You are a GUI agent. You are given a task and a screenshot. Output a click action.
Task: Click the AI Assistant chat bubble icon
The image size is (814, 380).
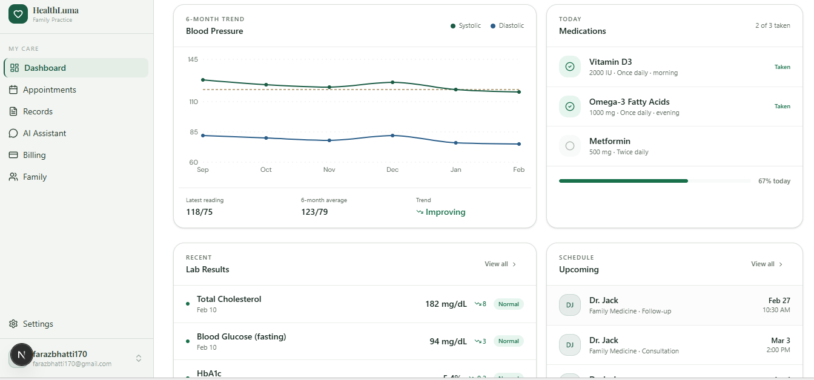tap(13, 133)
